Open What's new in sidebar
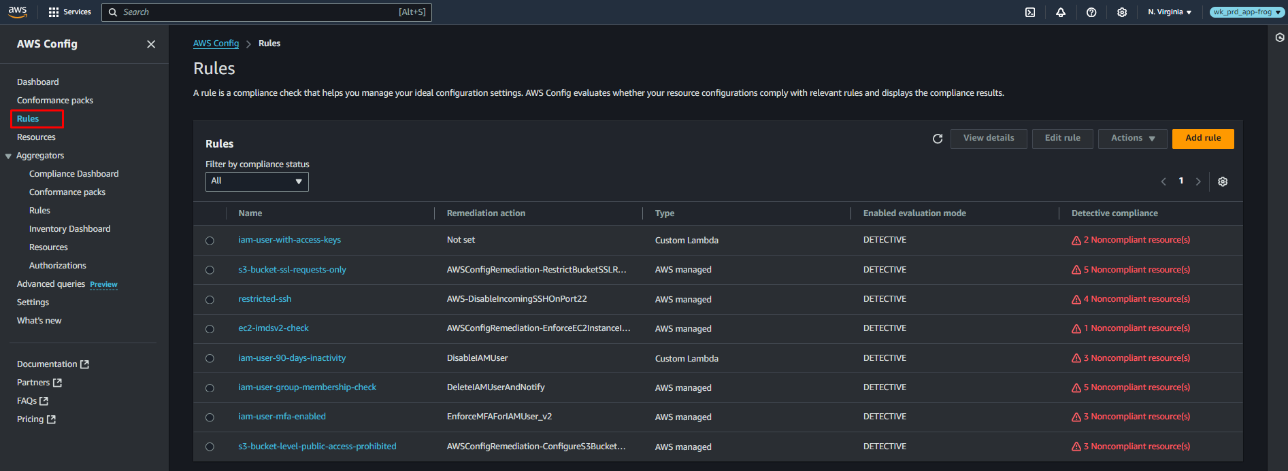 [39, 321]
